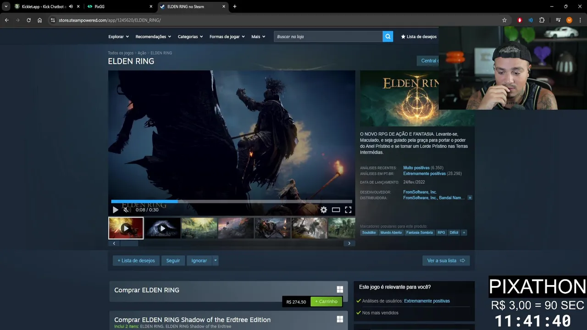Expand distributor list plus icon
This screenshot has height=330, width=587.
[470, 198]
